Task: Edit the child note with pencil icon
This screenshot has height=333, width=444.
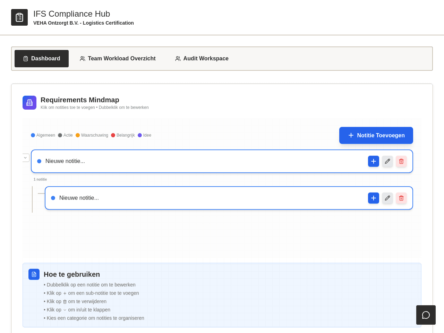Action: (x=387, y=198)
